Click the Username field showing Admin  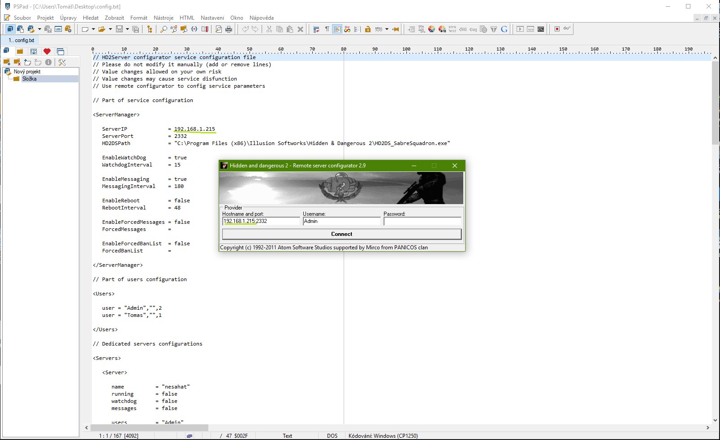[x=341, y=221]
